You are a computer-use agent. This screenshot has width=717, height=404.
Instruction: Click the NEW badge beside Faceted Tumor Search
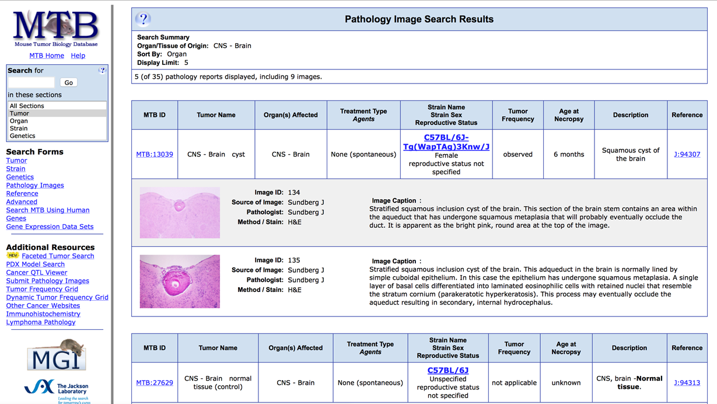coord(13,256)
